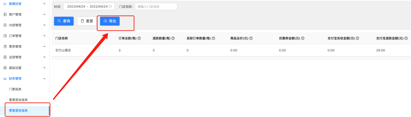The height and width of the screenshot is (117, 411).
Task: Click help icon next to 退款数量(笔)
Action: [x=173, y=38]
